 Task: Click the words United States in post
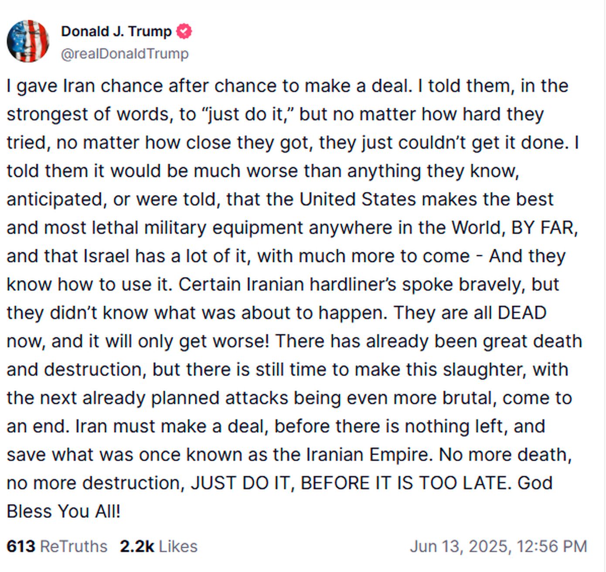357,199
